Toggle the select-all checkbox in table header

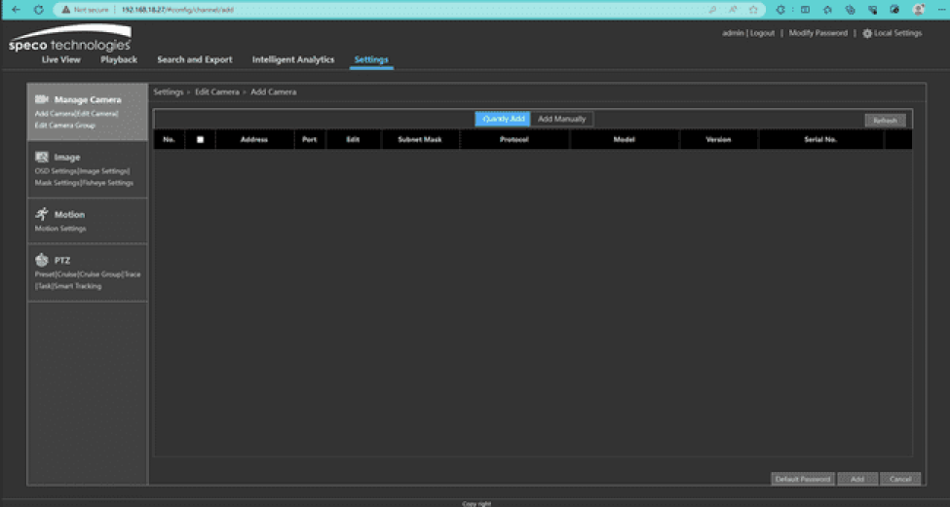pyautogui.click(x=200, y=139)
